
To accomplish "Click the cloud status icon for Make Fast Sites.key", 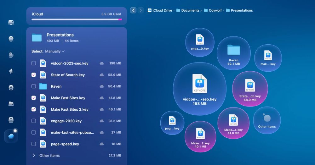I will coord(102,98).
